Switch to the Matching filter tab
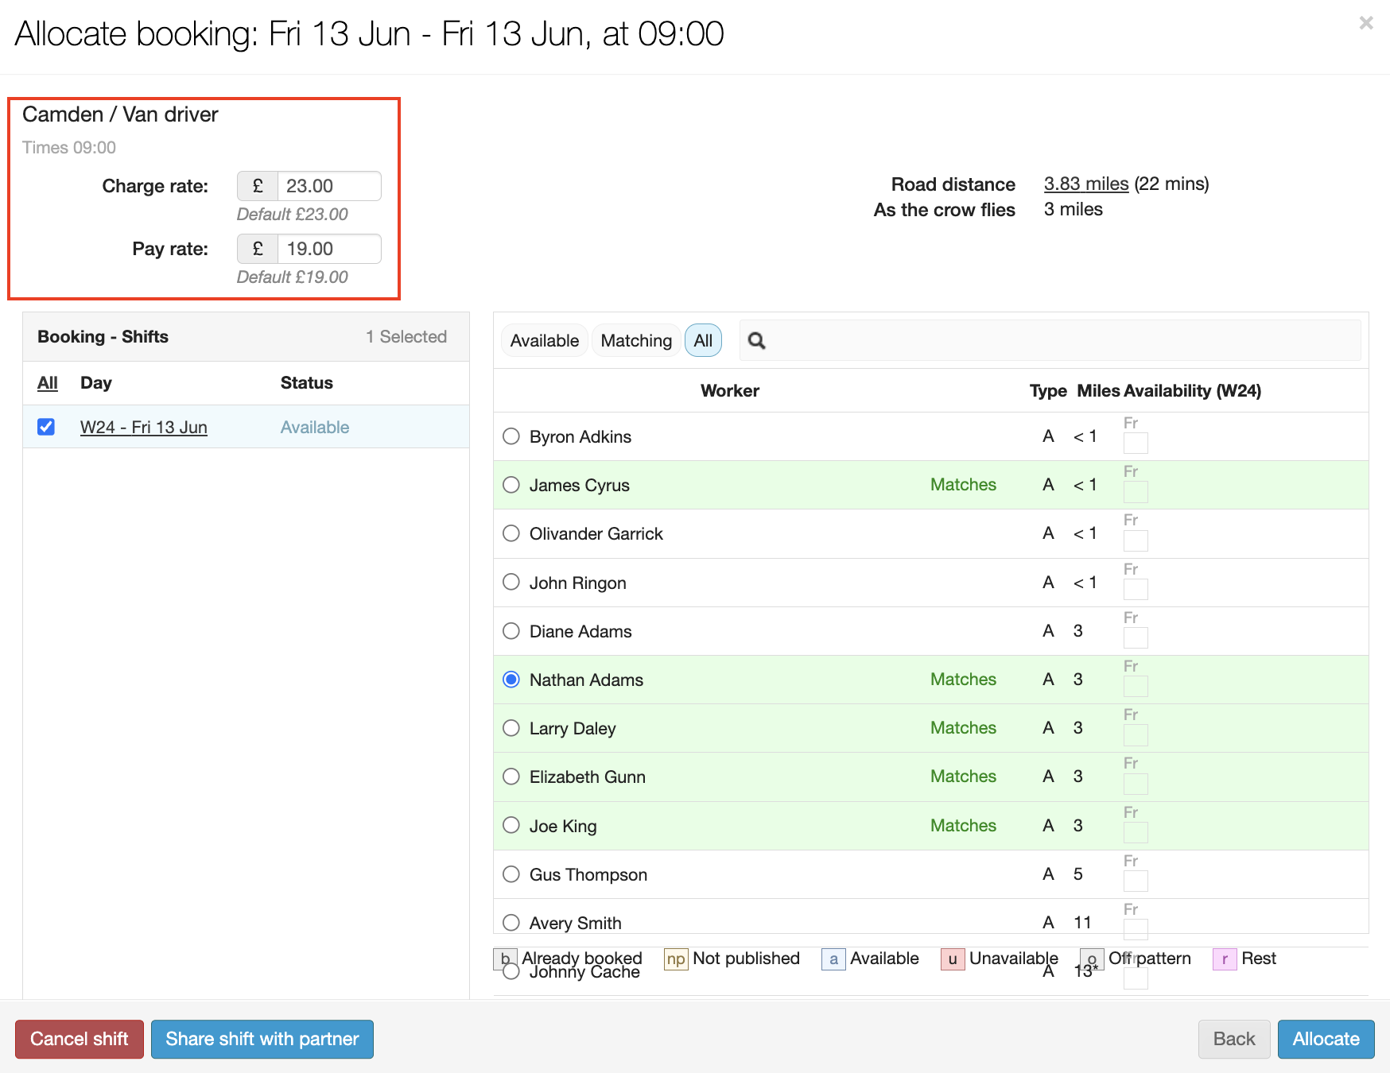The width and height of the screenshot is (1390, 1073). point(635,341)
